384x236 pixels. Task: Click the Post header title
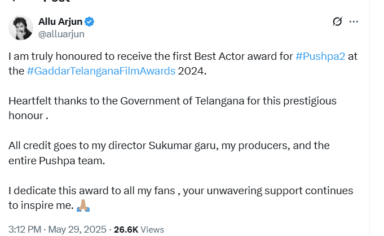[x=56, y=2]
